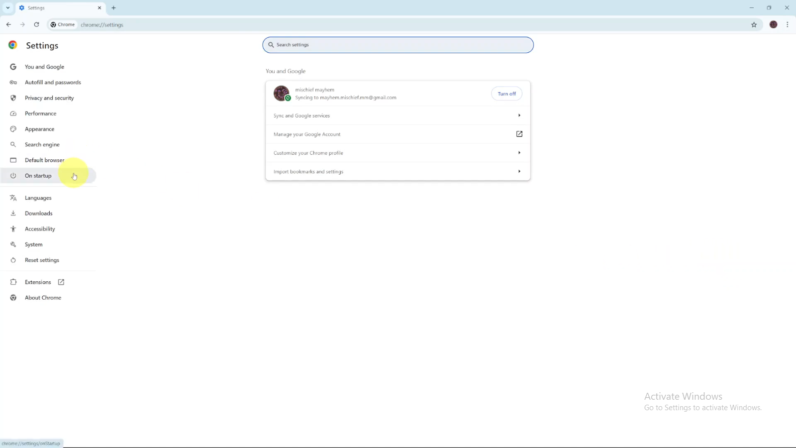This screenshot has height=448, width=796.
Task: Click the Settings page title
Action: 42,45
